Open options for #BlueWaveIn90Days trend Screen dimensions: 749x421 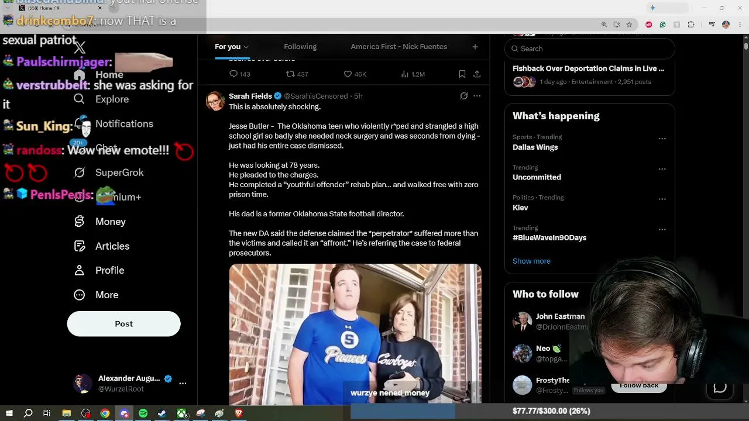[x=662, y=229]
